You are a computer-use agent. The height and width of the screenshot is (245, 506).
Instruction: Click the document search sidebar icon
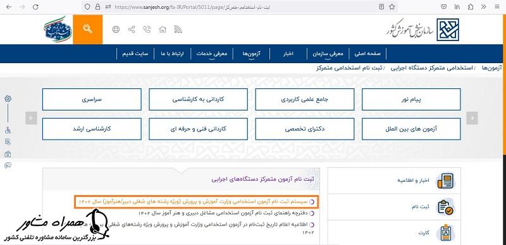[8, 142]
